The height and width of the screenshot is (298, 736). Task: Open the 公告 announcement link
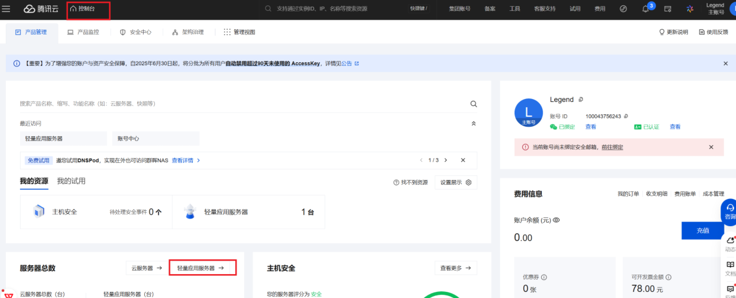pos(349,63)
